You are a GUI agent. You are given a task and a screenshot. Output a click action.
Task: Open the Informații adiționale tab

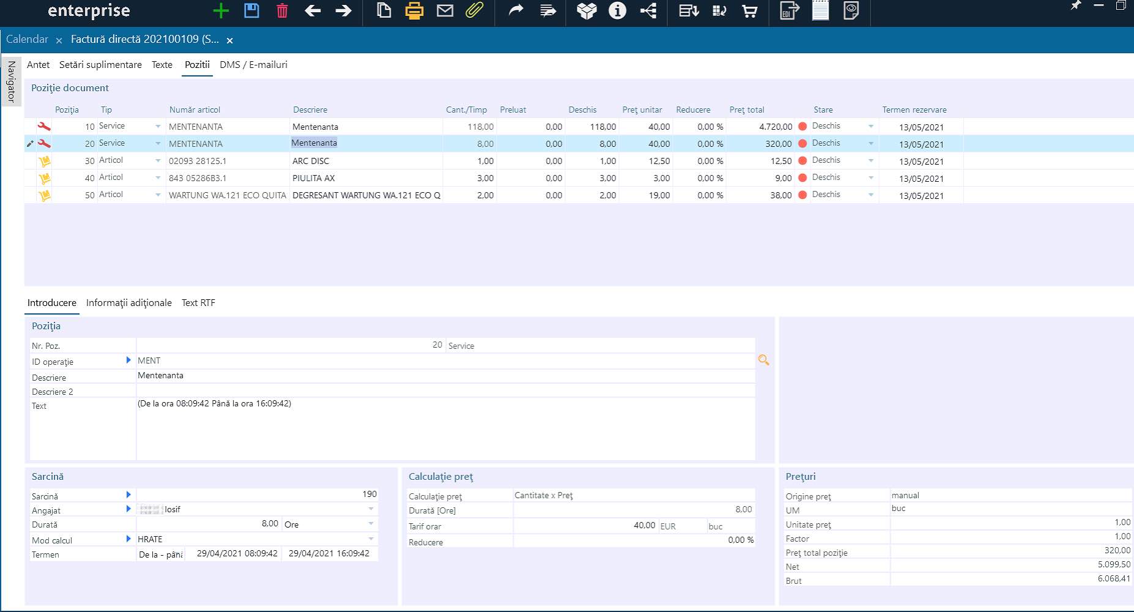[128, 303]
